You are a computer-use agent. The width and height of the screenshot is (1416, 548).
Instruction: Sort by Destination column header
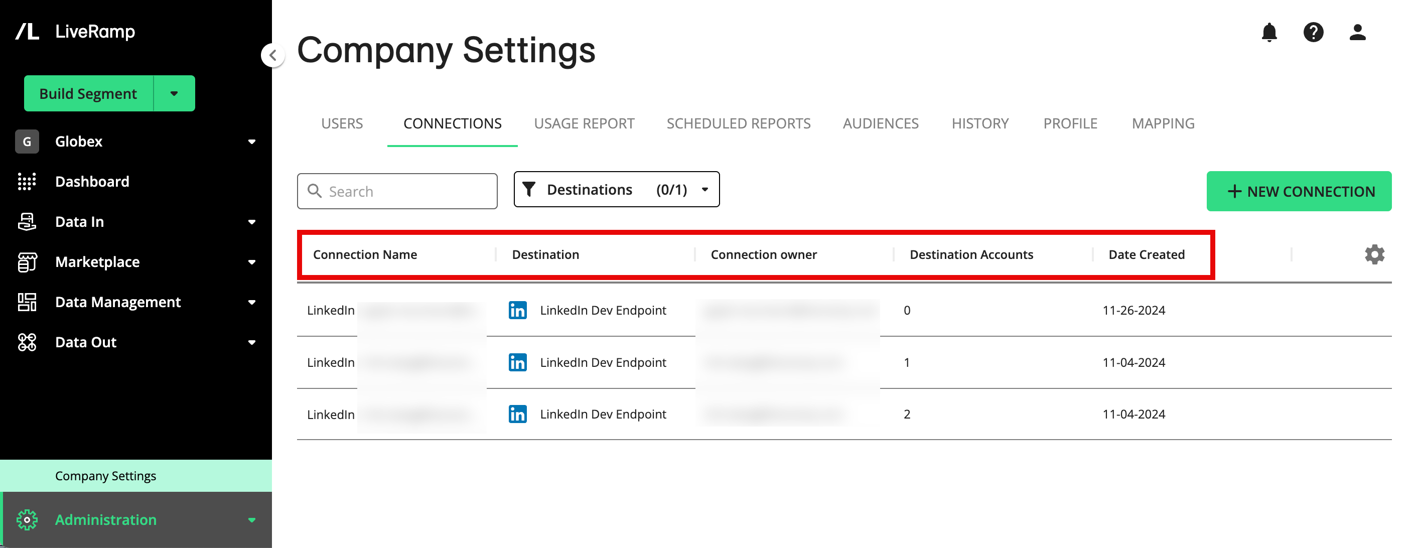click(545, 254)
